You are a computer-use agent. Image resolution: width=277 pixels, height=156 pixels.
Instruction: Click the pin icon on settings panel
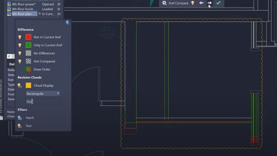[x=67, y=22]
